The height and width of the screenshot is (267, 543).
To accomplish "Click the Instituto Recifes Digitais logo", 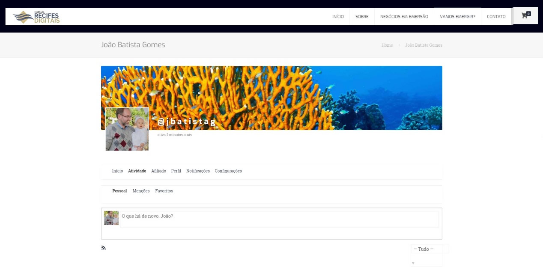I will (36, 17).
